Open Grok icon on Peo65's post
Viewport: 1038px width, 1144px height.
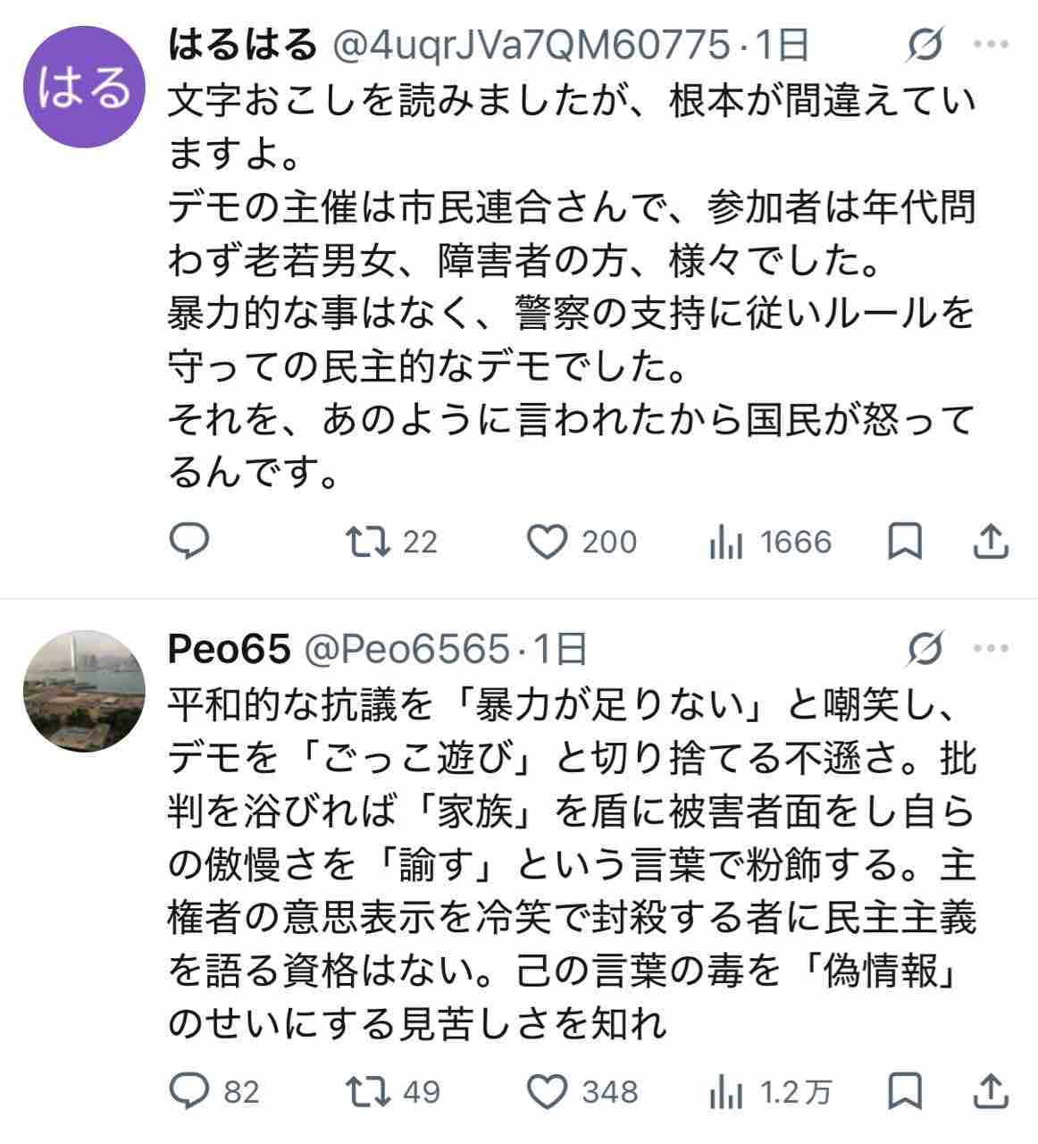tap(925, 649)
